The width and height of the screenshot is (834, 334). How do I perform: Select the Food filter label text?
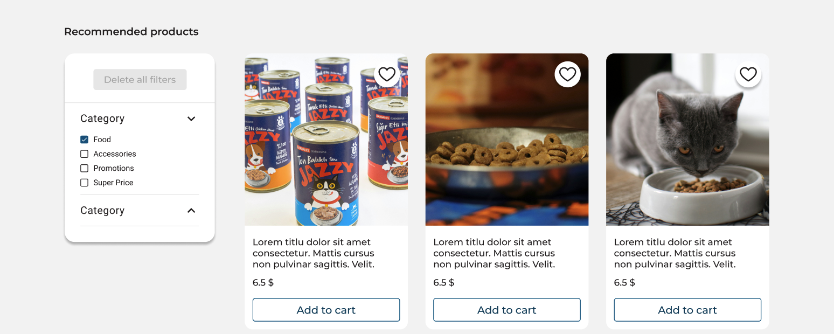[102, 140]
